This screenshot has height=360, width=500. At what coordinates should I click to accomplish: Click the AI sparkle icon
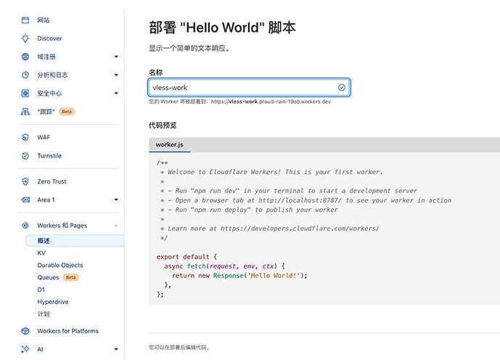(x=25, y=349)
